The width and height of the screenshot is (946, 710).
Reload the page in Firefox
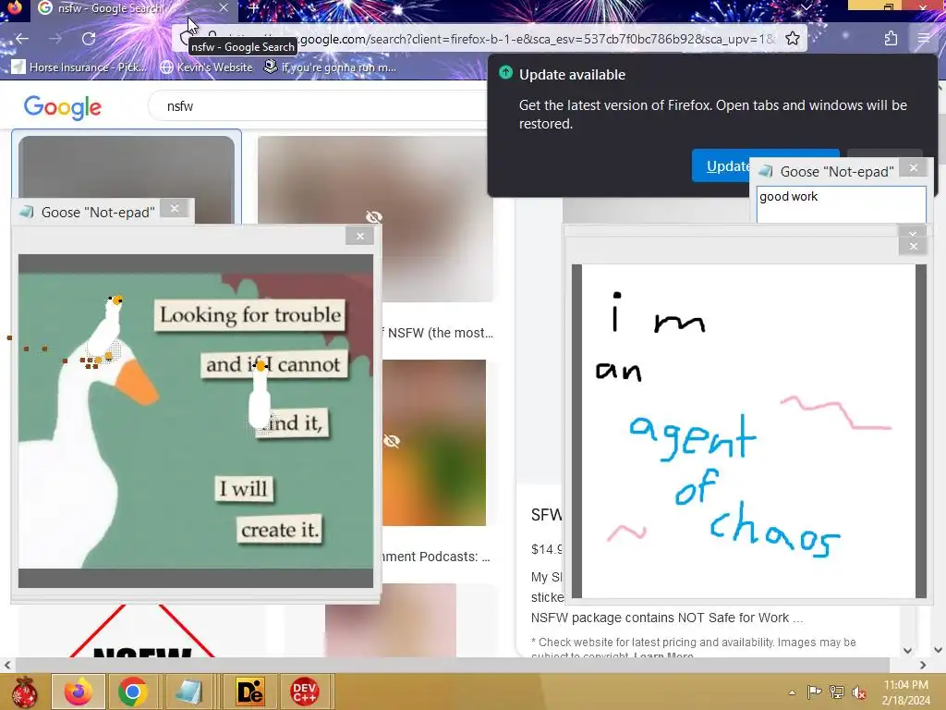click(89, 39)
